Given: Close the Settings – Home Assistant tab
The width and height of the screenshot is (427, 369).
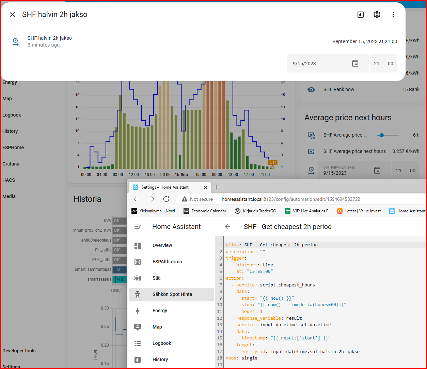Looking at the screenshot, I should [x=205, y=187].
